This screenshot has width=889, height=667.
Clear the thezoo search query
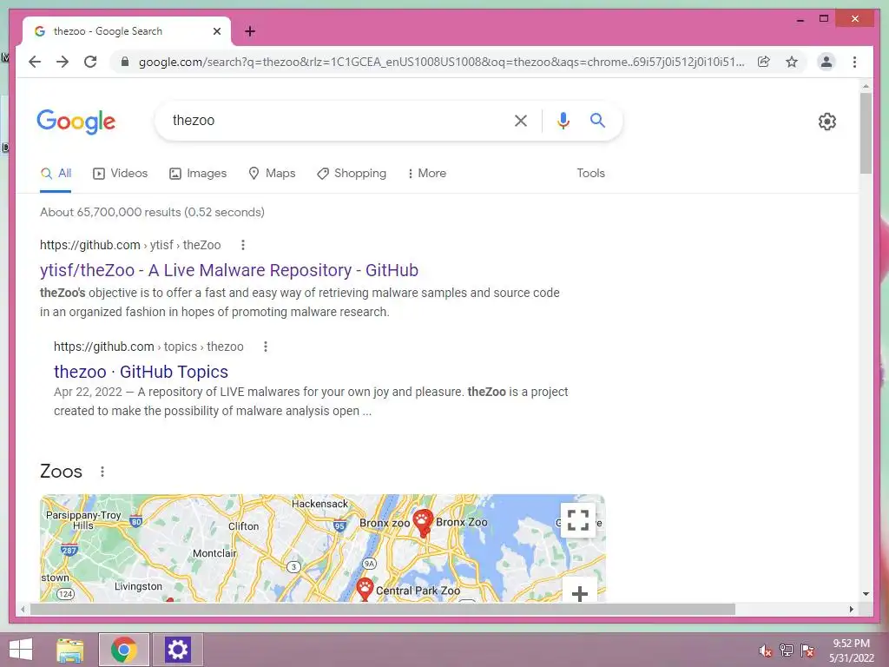[x=521, y=121]
